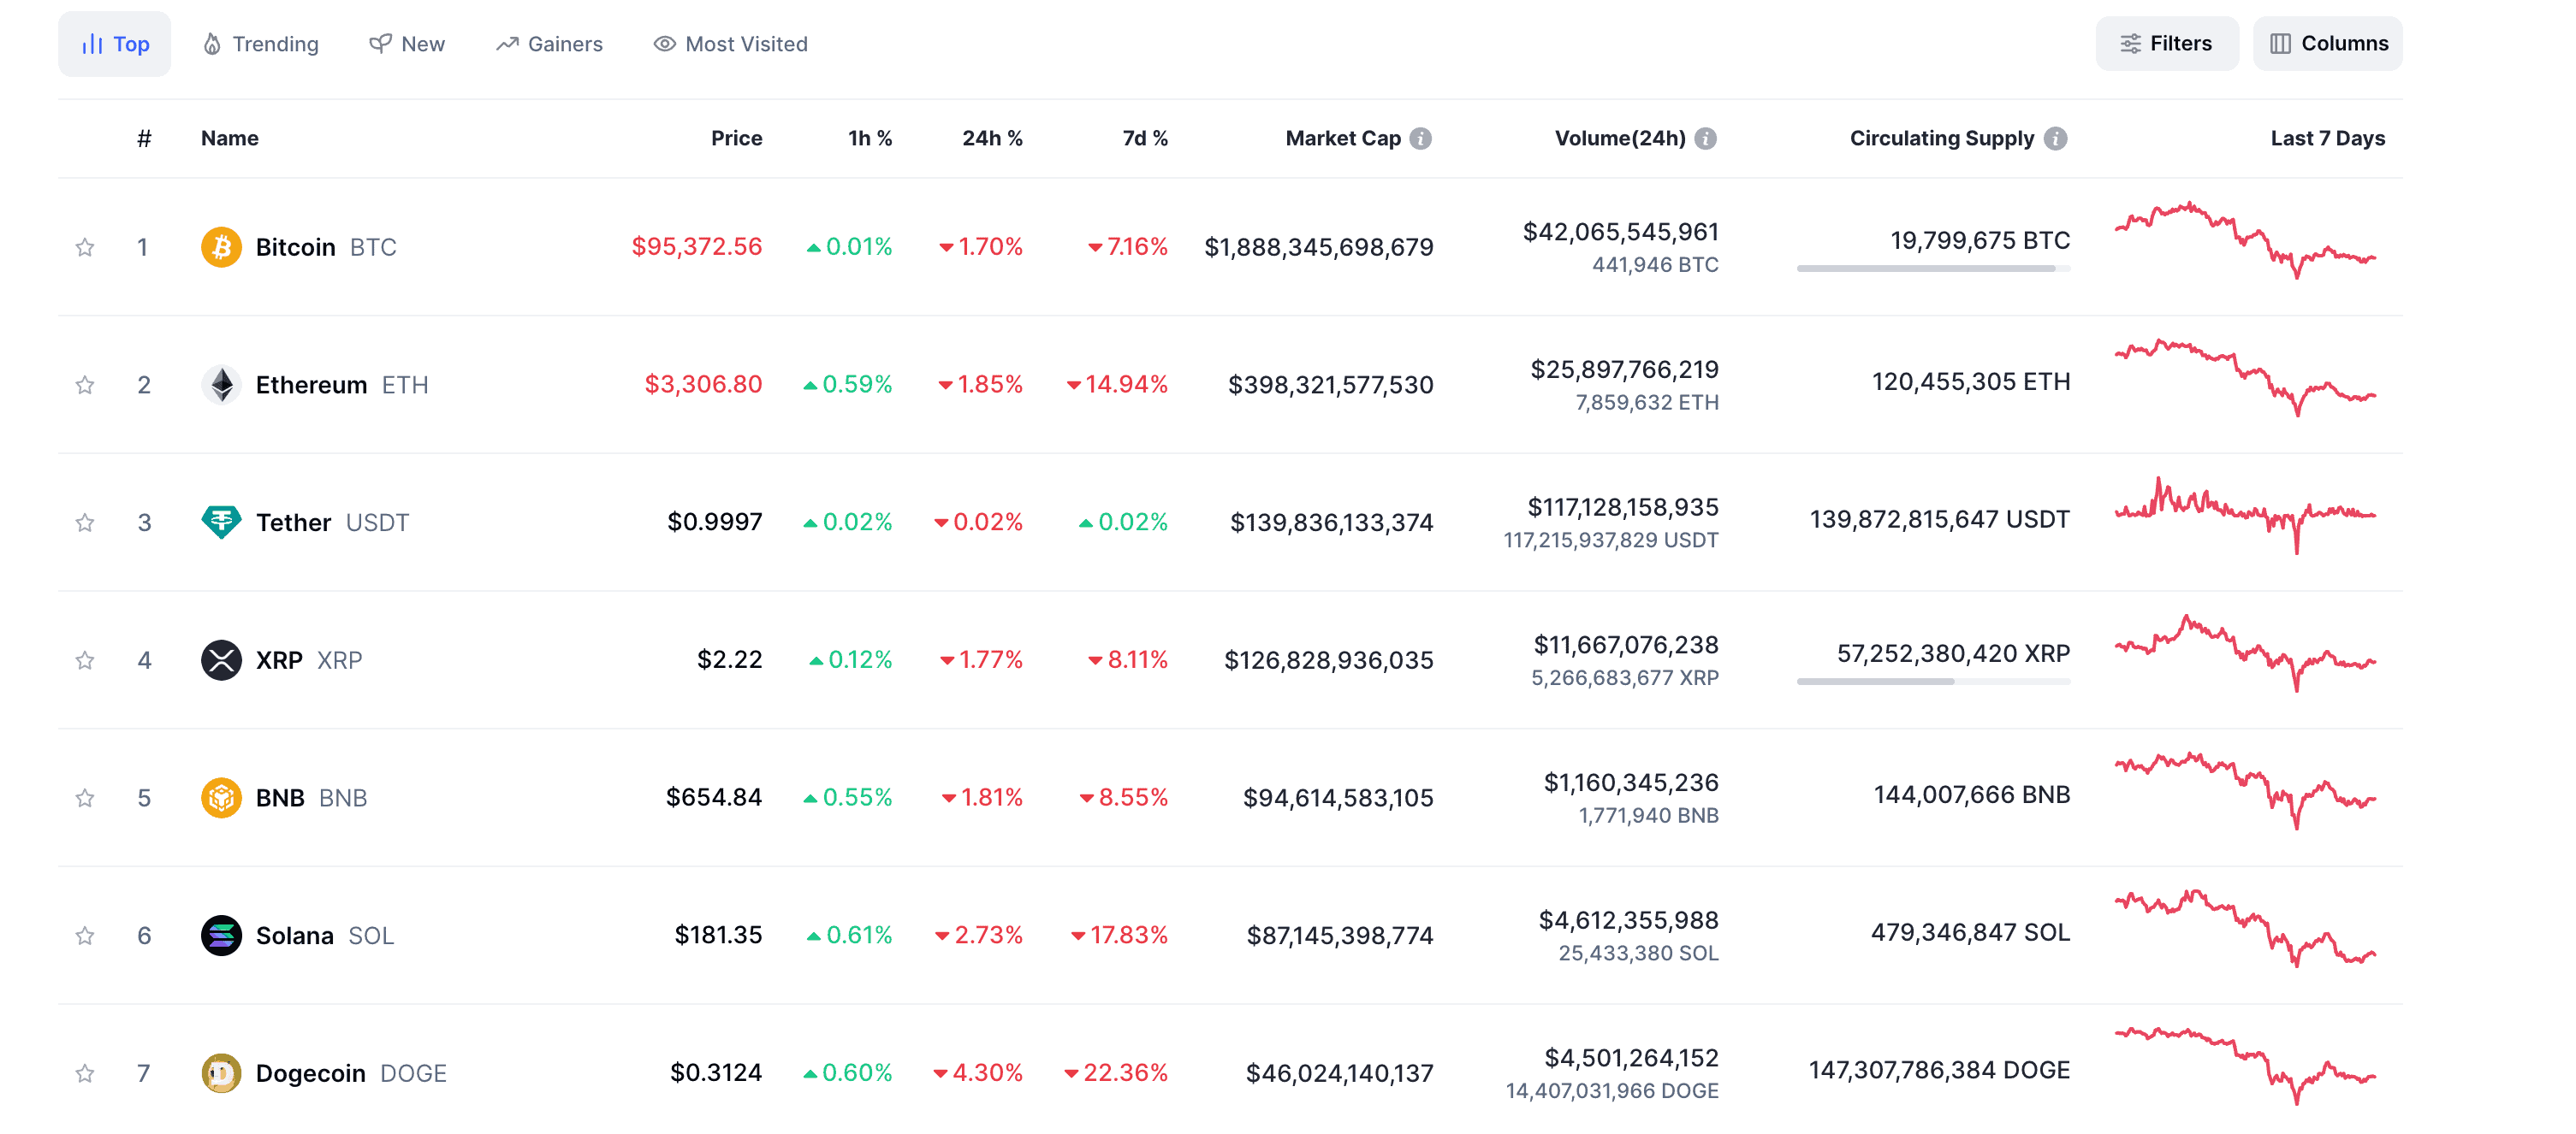The width and height of the screenshot is (2576, 1134).
Task: Toggle the watchlist star for Tether
Action: (85, 523)
